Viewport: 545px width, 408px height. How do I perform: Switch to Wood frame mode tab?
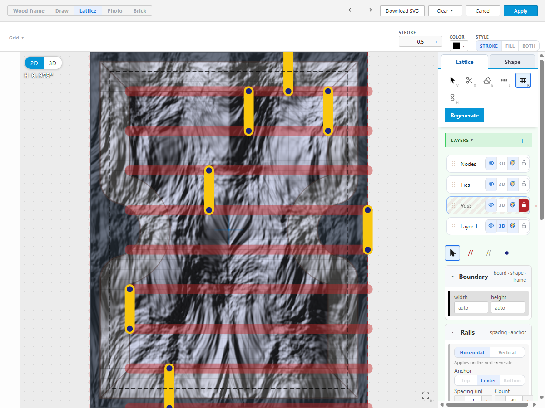click(29, 11)
